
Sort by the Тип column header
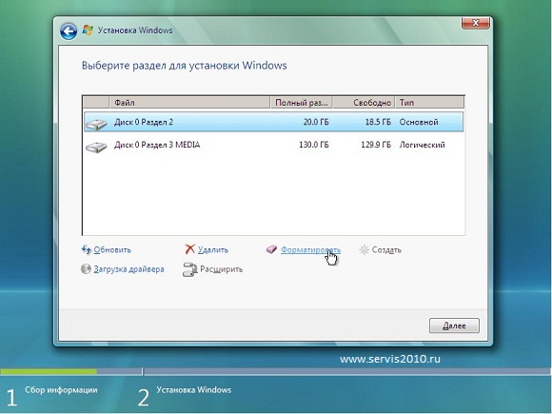(x=429, y=103)
